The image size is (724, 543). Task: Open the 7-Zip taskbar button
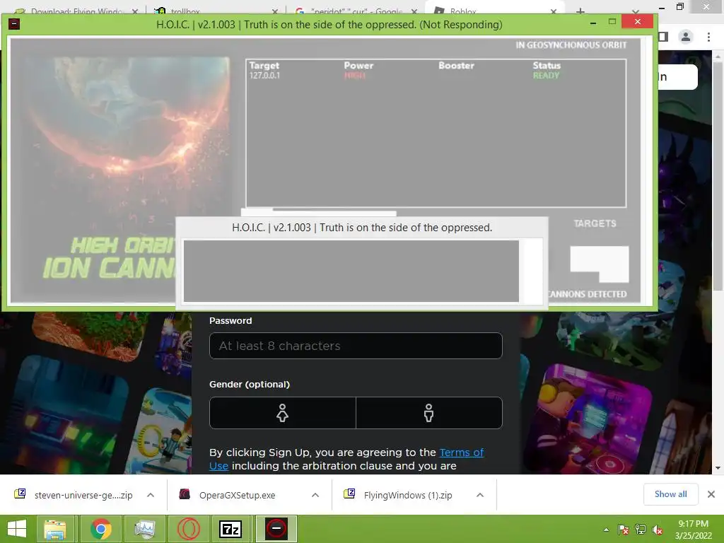pos(232,529)
